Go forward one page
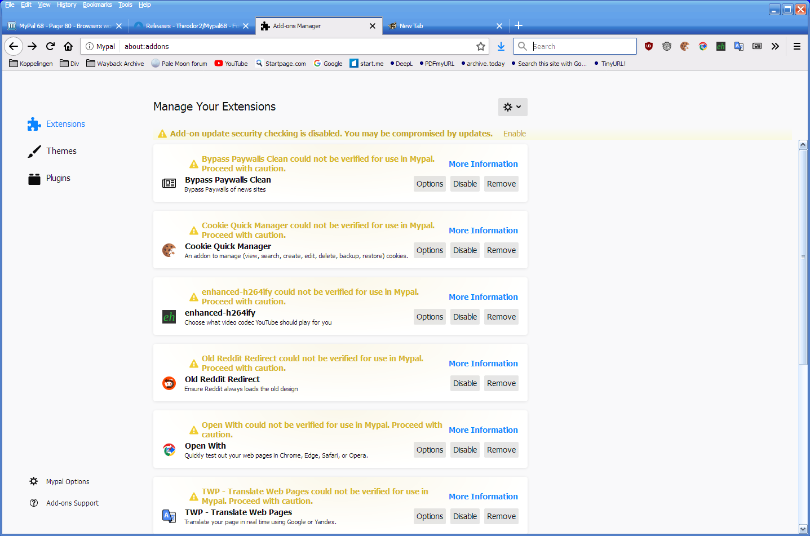Viewport: 810px width, 536px height. pos(32,46)
